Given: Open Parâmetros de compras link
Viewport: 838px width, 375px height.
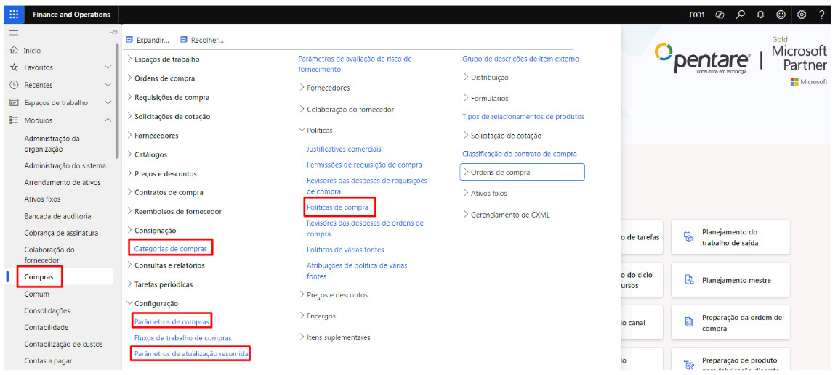Looking at the screenshot, I should (172, 321).
